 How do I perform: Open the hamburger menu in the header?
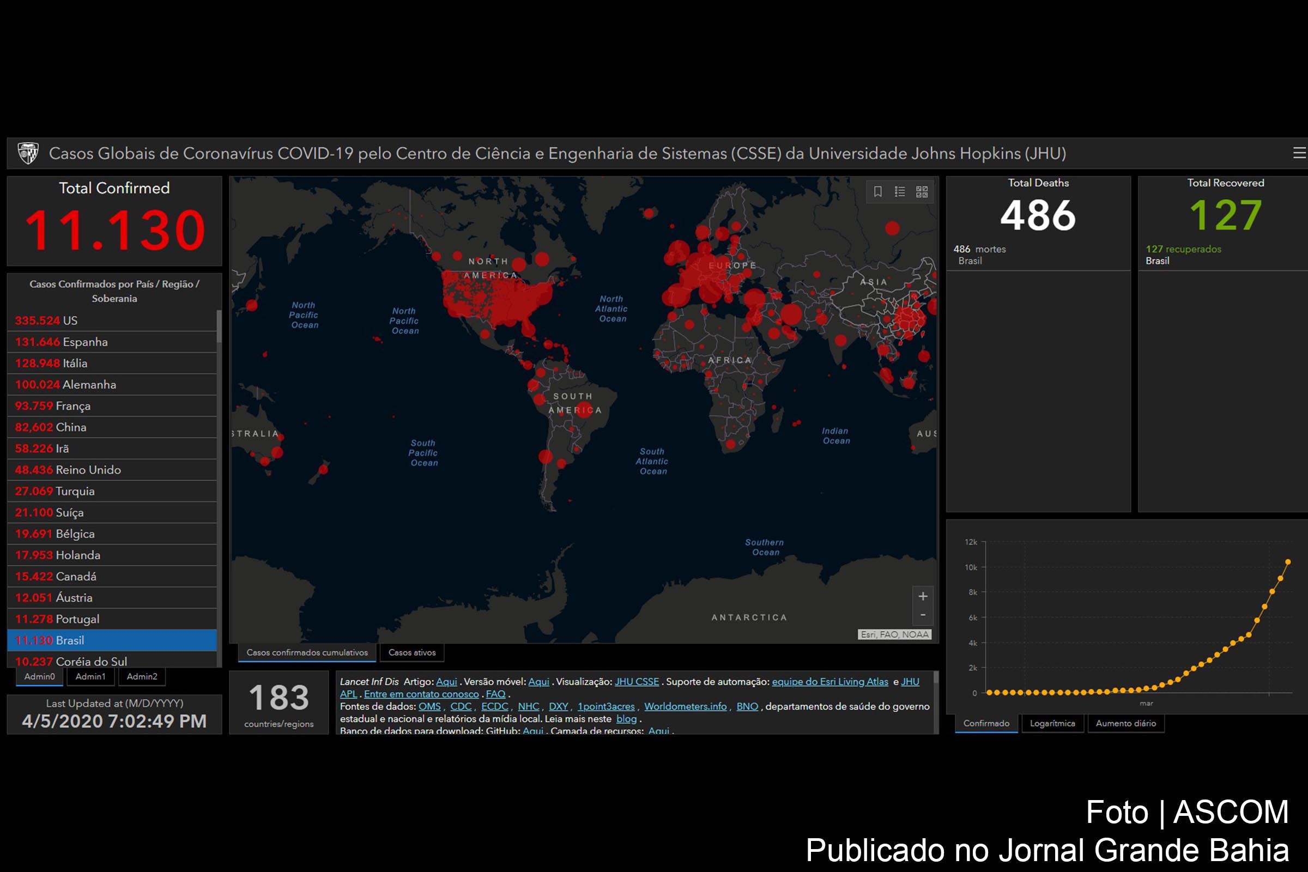coord(1299,153)
